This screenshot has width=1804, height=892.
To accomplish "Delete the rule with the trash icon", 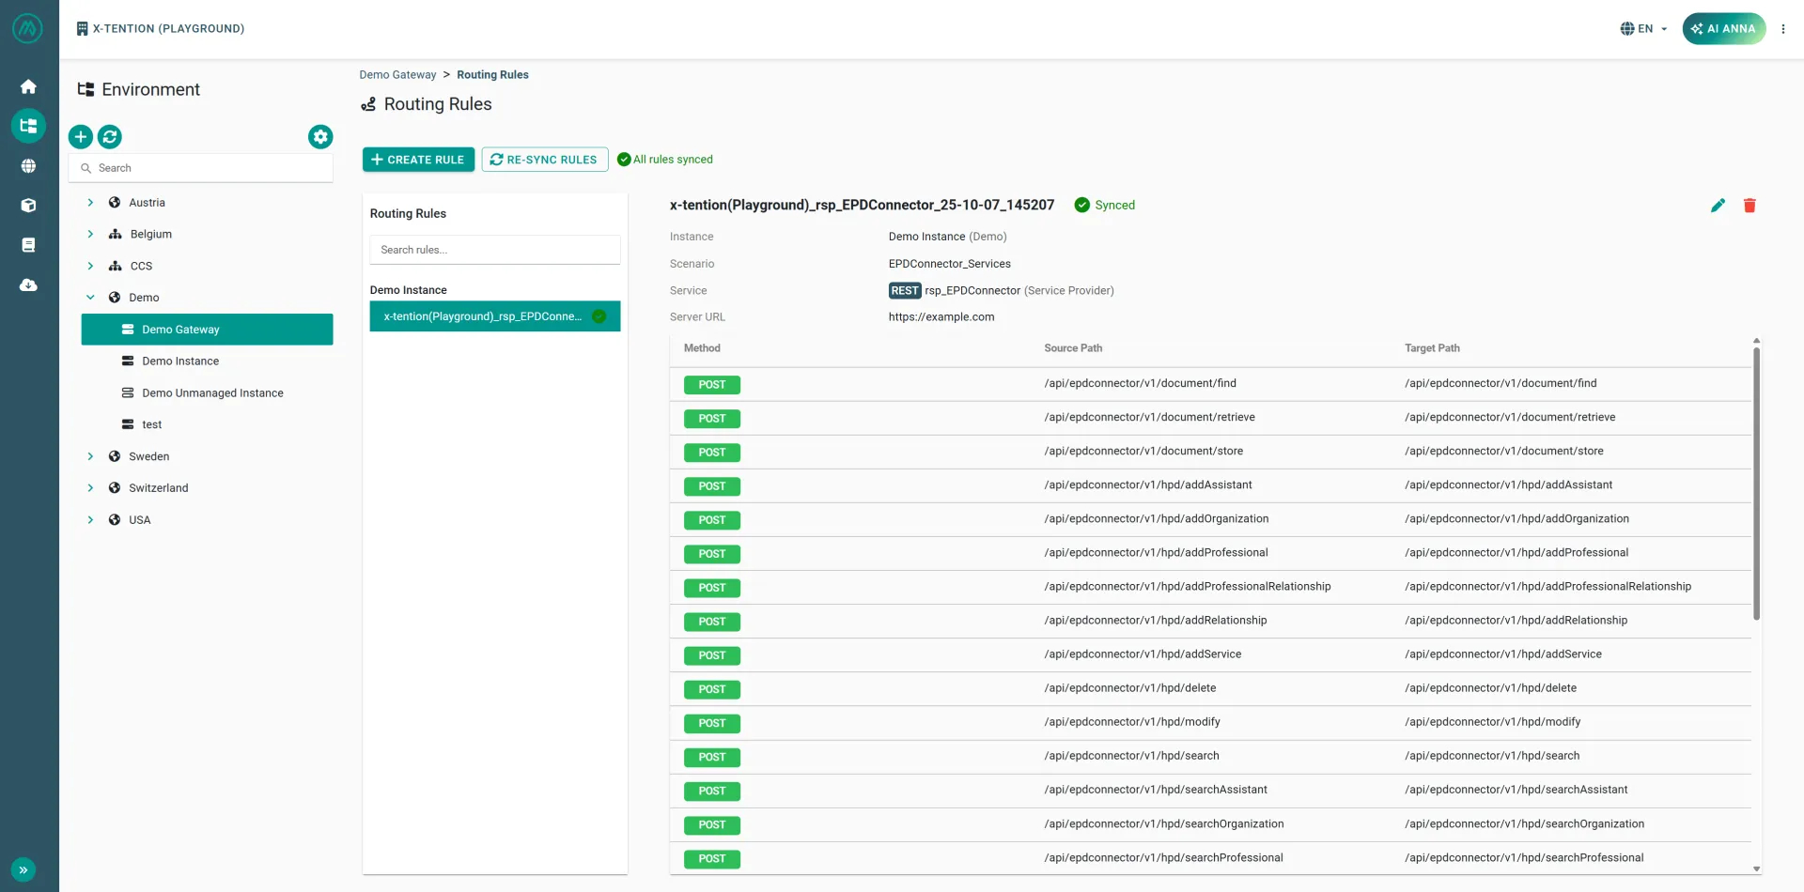I will tap(1750, 205).
